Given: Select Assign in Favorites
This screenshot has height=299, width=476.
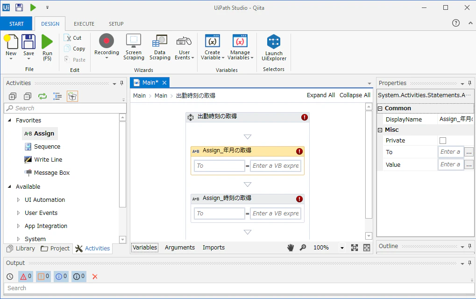Looking at the screenshot, I should point(40,133).
